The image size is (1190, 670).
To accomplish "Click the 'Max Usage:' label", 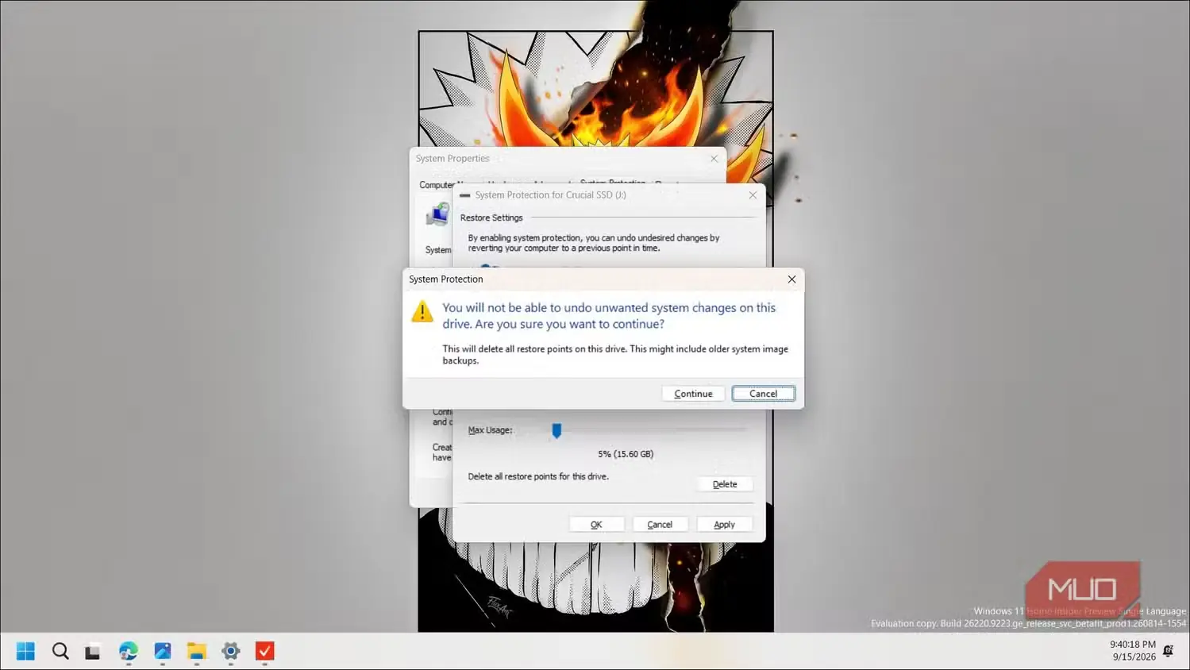I will (490, 430).
